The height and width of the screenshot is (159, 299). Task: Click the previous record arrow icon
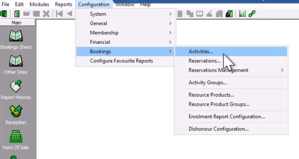tap(70, 14)
